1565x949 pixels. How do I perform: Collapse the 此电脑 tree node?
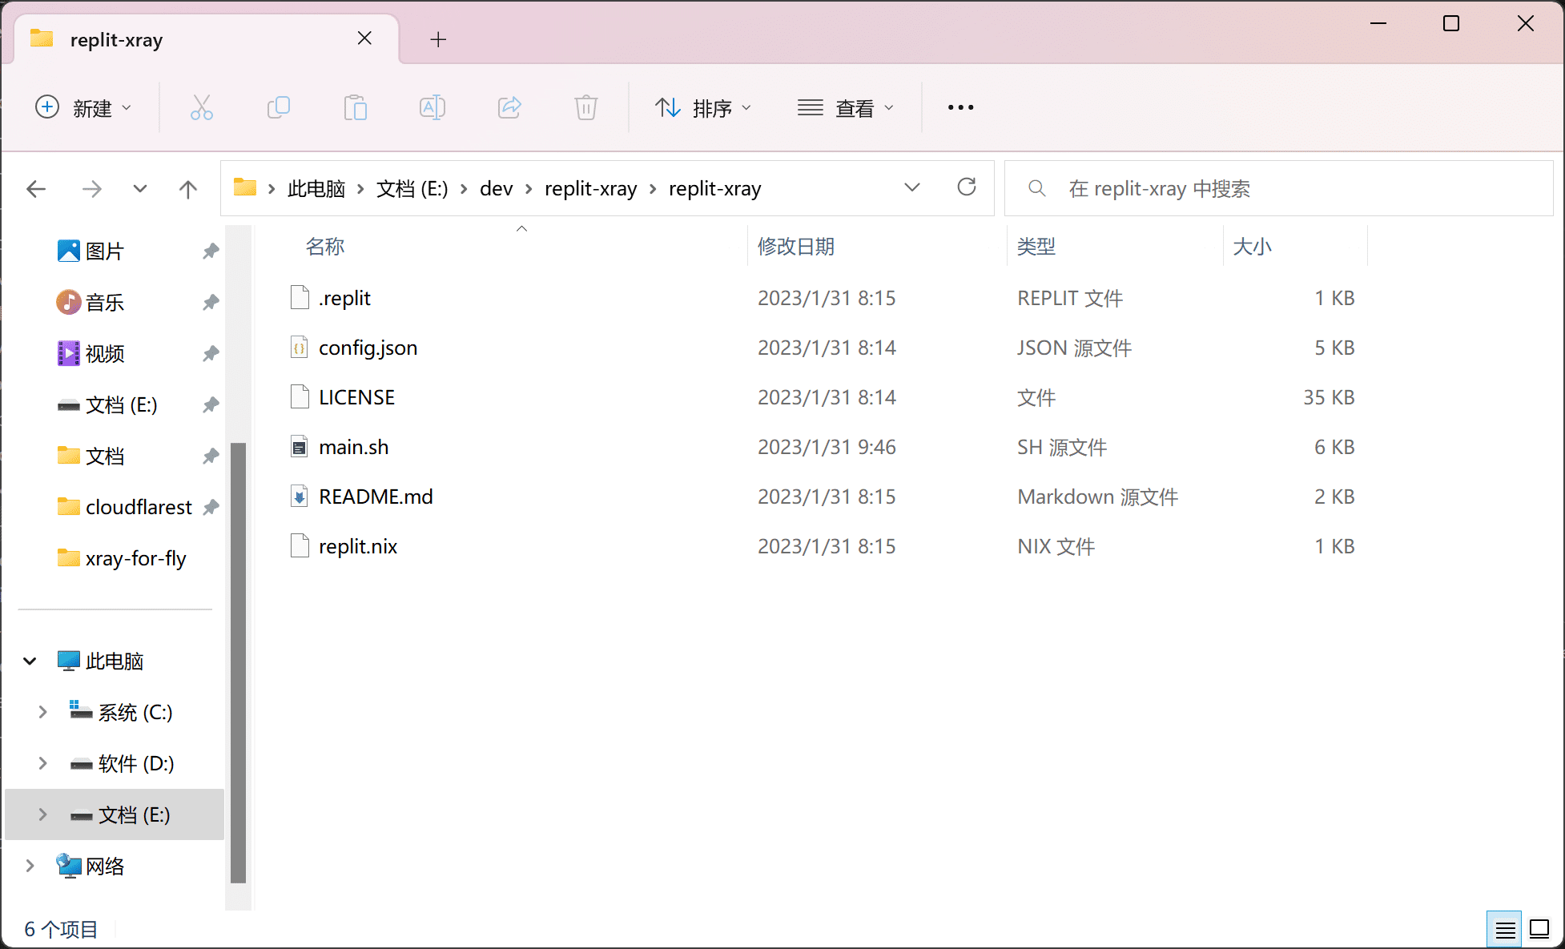pyautogui.click(x=30, y=661)
